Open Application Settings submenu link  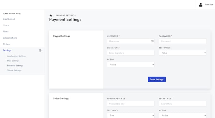click(x=16, y=56)
